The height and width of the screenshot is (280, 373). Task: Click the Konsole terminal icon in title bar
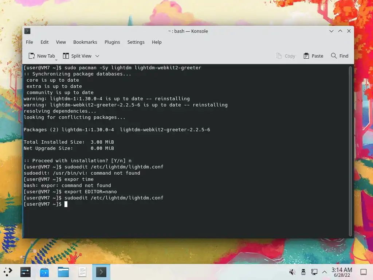point(27,31)
